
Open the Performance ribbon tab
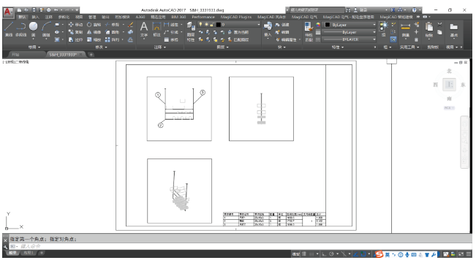(203, 17)
